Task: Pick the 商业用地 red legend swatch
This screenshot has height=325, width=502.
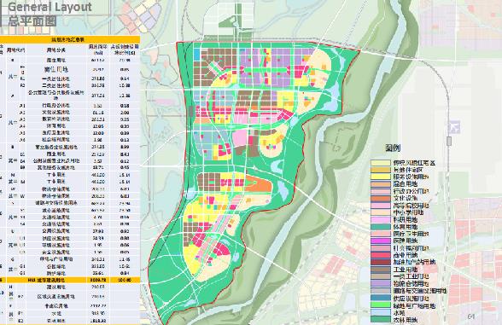Action: [x=381, y=255]
